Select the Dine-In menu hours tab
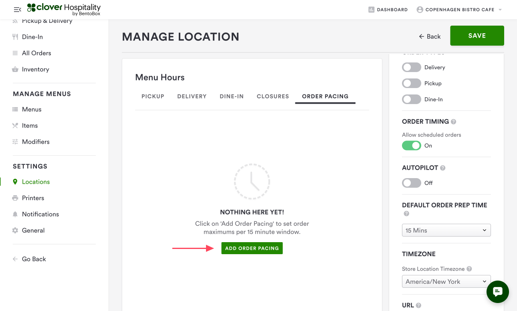Screen dimensions: 517x311 pyautogui.click(x=232, y=96)
